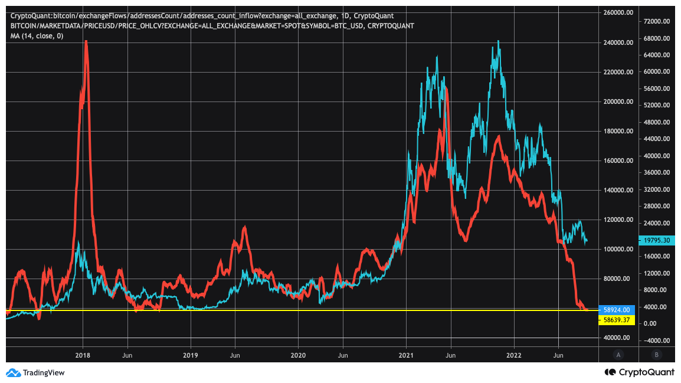Click the TradingView logo icon
This screenshot has height=383, width=681.
14,372
